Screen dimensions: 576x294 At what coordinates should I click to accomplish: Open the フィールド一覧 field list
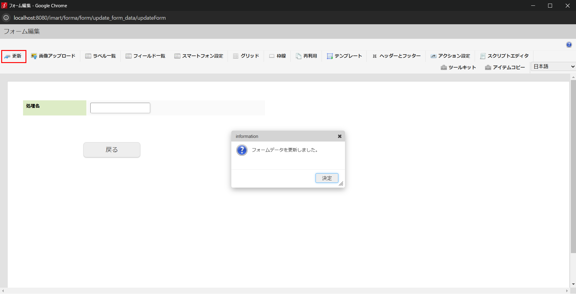pyautogui.click(x=145, y=56)
